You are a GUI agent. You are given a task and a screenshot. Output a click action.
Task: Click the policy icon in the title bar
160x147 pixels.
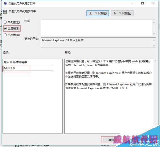(5, 4)
